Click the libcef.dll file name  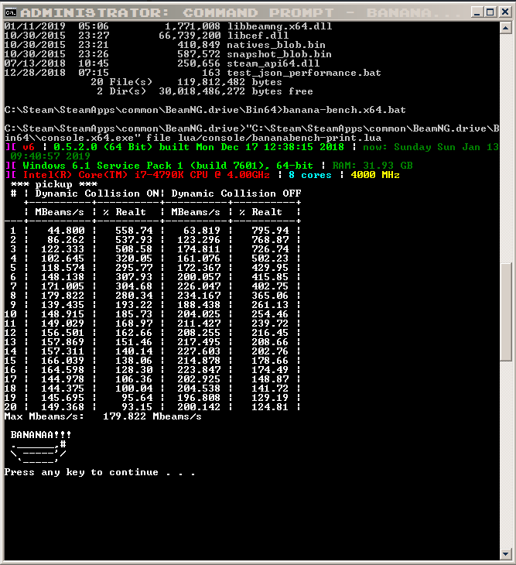[258, 36]
